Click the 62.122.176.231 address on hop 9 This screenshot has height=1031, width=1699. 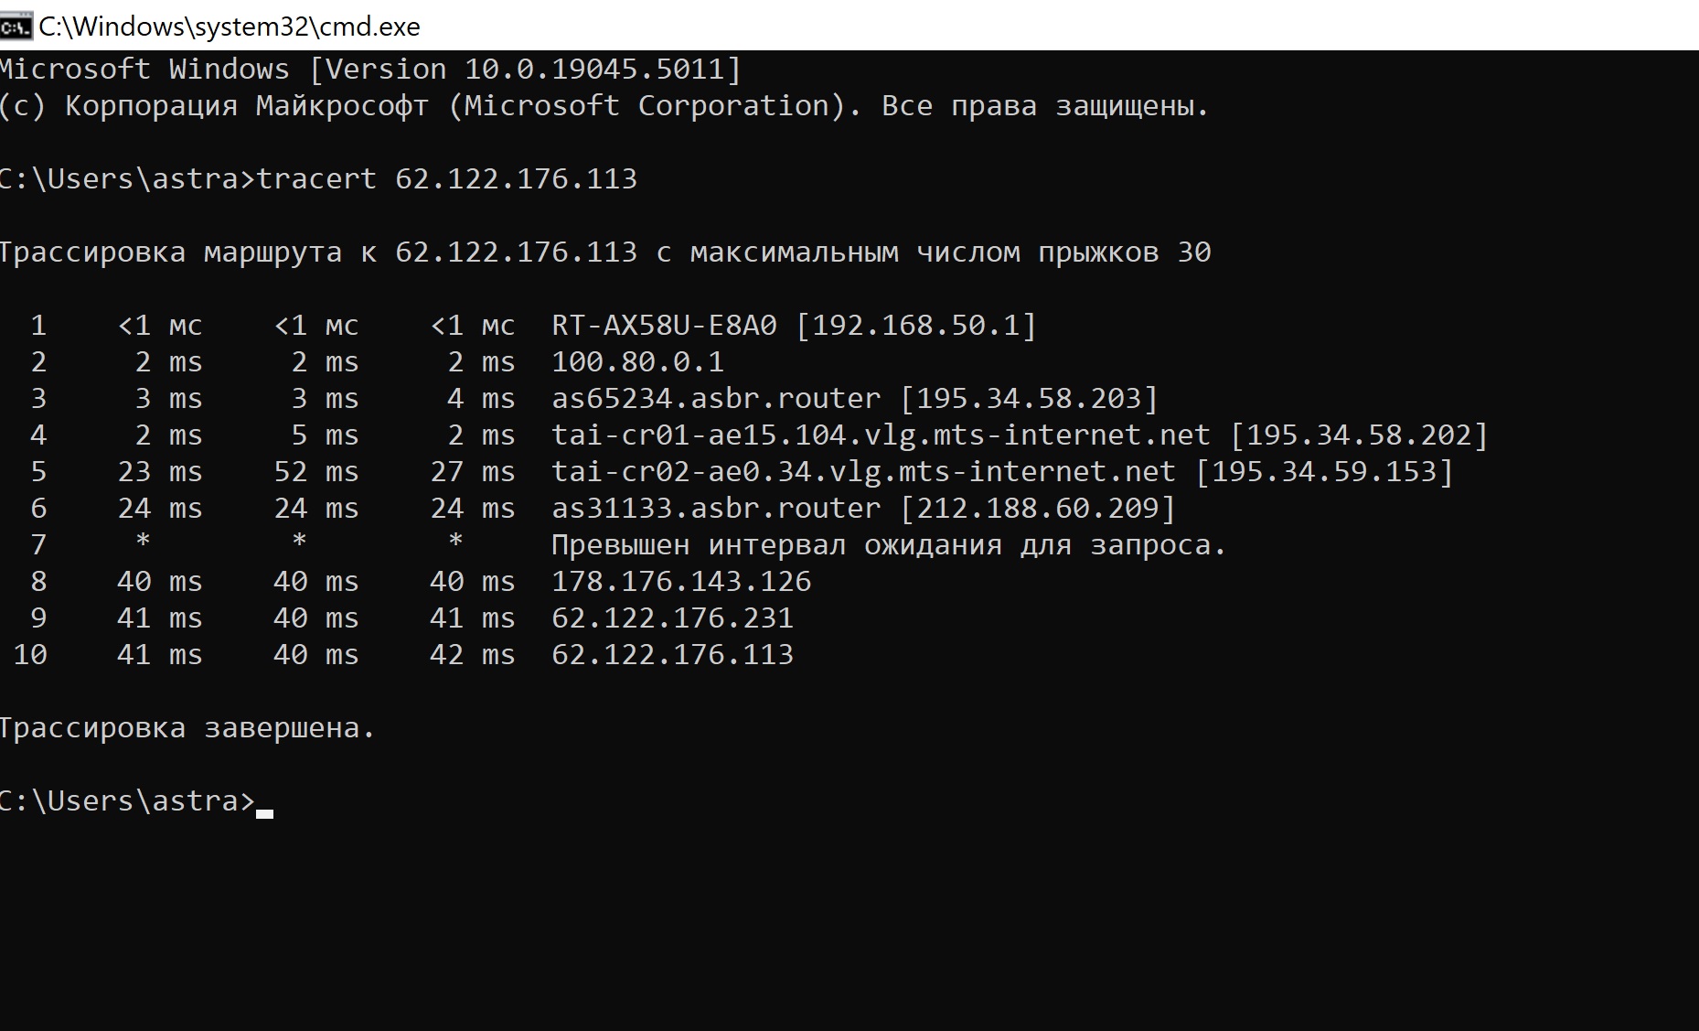point(672,618)
